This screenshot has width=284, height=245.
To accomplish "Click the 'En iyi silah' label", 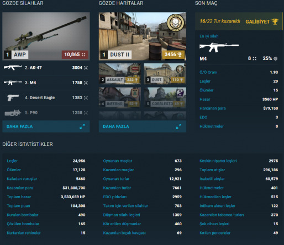I will [x=209, y=36].
